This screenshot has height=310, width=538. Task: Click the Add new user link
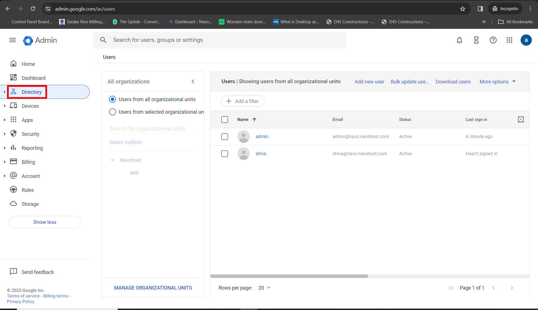point(369,81)
